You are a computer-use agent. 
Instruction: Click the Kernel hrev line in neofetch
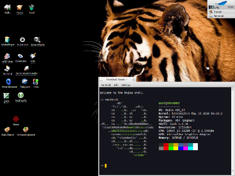click(x=190, y=114)
